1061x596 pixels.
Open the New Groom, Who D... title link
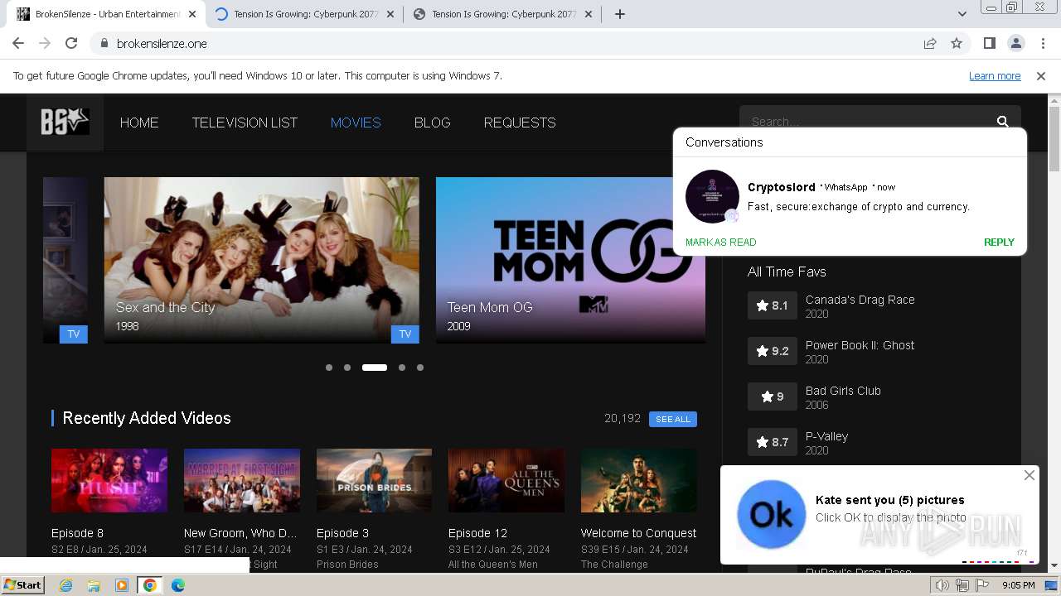240,533
